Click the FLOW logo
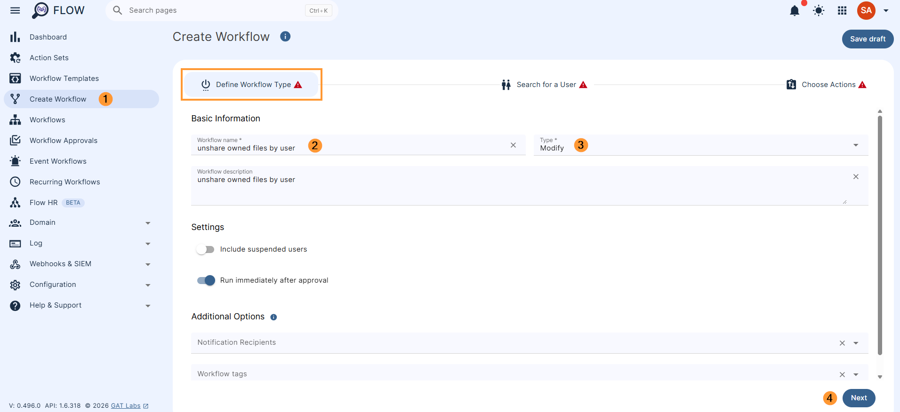This screenshot has width=900, height=412. tap(58, 10)
